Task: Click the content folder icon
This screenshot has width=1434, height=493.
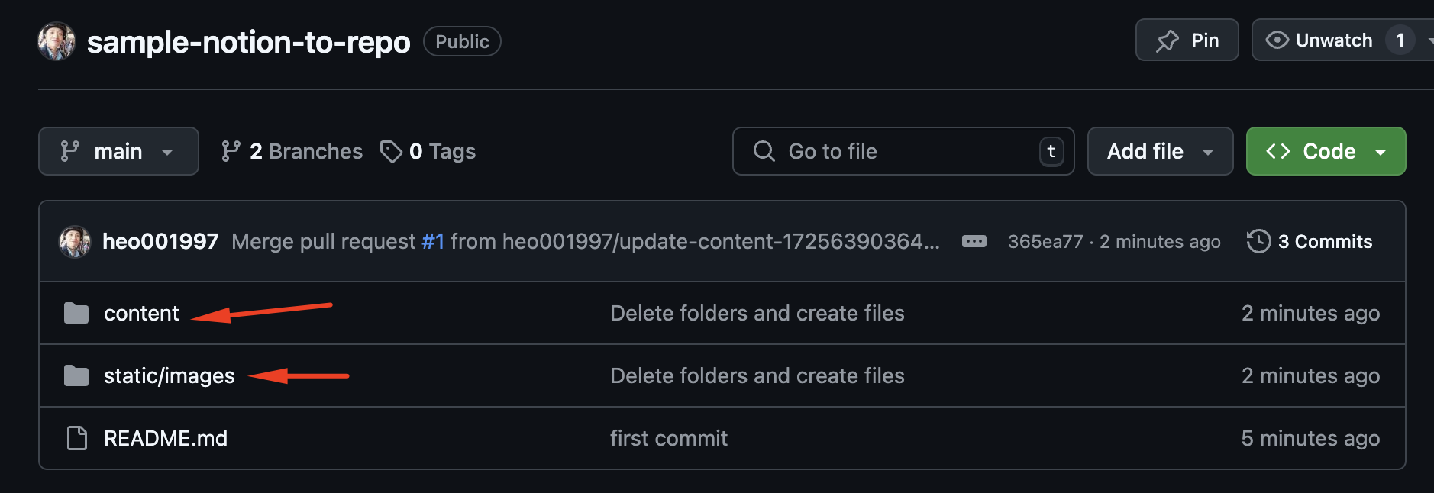Action: (x=76, y=313)
